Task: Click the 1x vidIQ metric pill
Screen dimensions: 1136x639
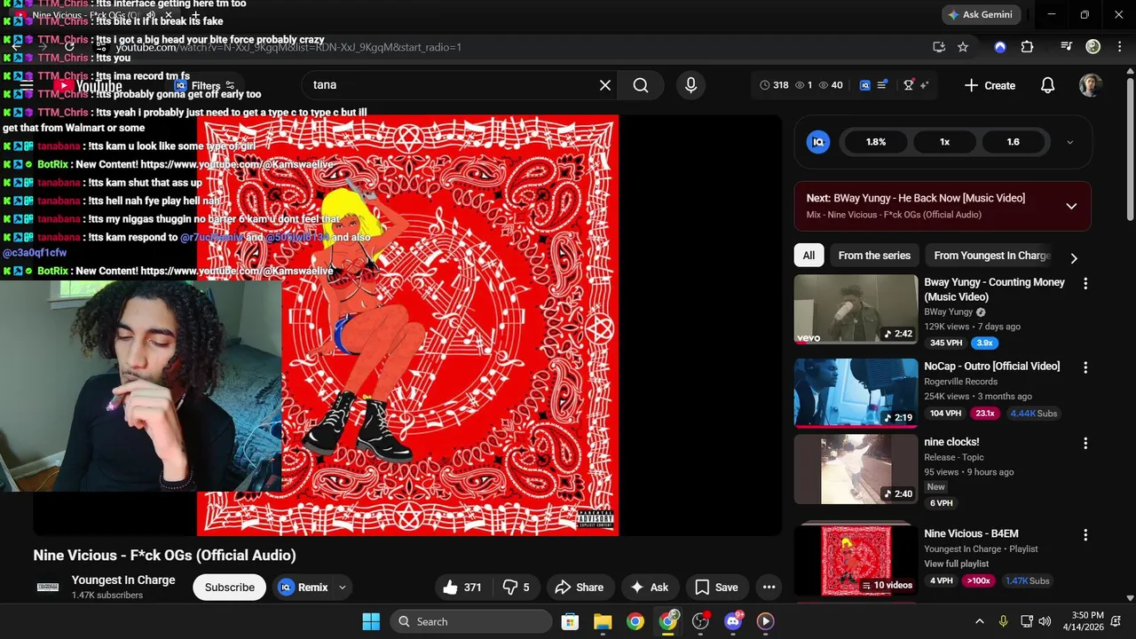Action: tap(944, 142)
